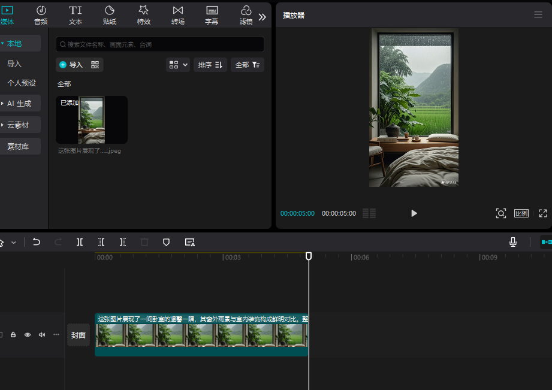
Task: Click the undo icon above the timeline
Action: [36, 242]
